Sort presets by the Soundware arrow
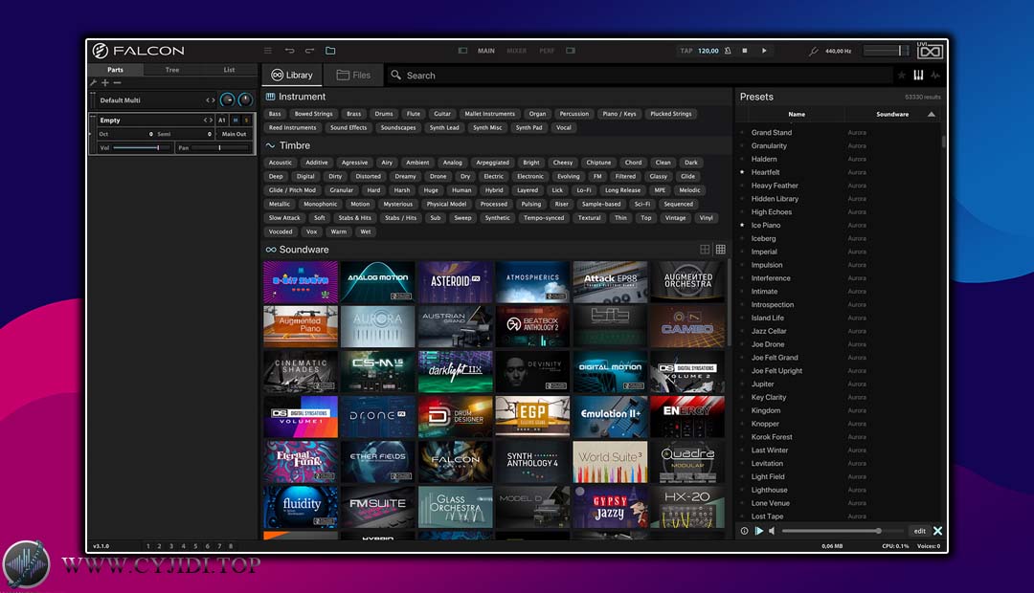This screenshot has height=593, width=1034. (x=932, y=114)
